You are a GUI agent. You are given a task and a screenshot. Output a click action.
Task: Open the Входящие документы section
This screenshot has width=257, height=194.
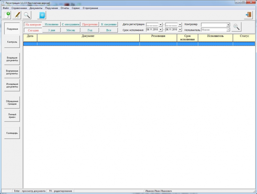click(x=12, y=59)
